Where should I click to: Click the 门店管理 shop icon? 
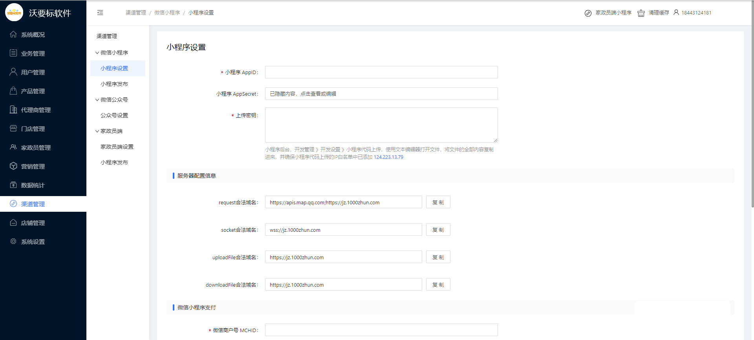[x=13, y=128]
